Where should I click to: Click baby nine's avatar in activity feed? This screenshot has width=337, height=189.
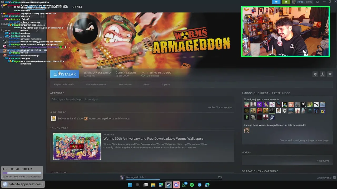(x=53, y=119)
